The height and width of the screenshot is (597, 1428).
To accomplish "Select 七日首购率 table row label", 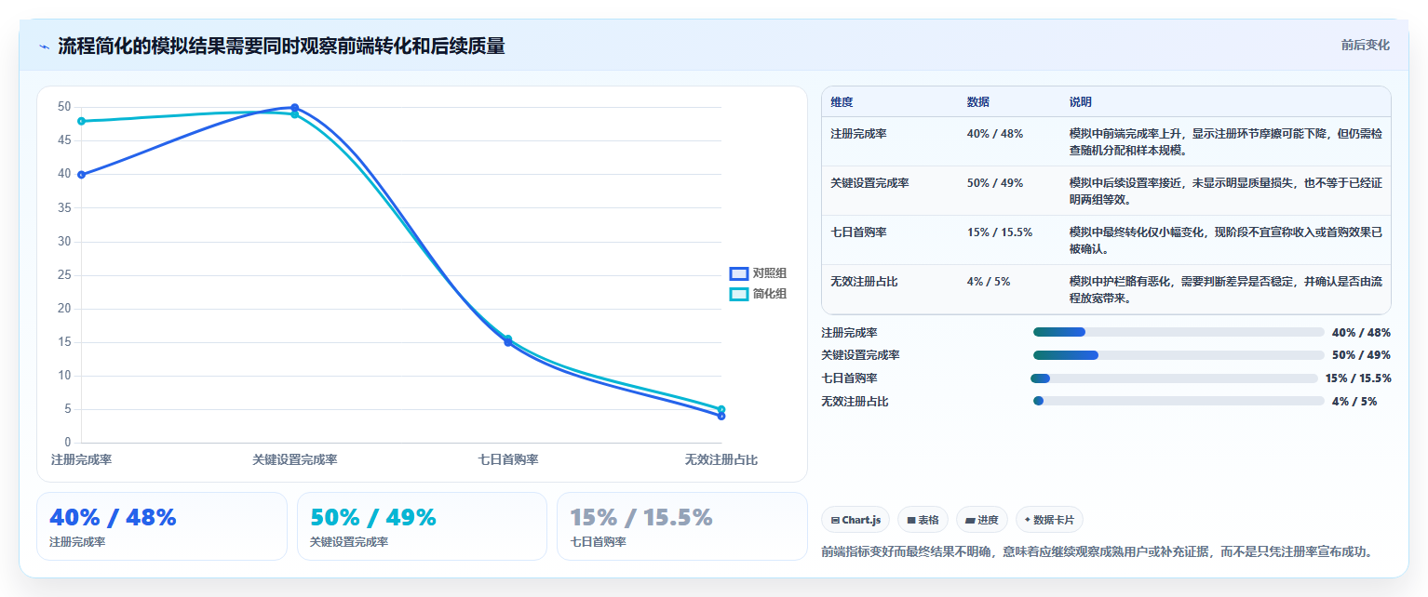I will pos(859,232).
